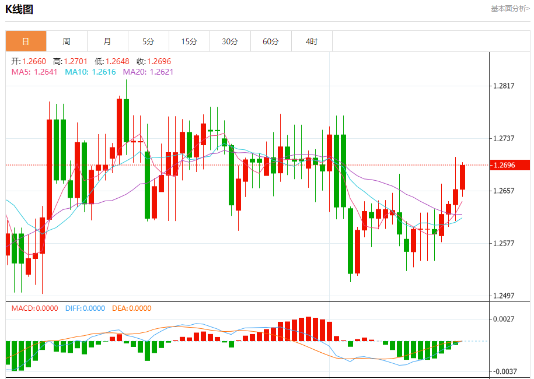
Task: Click the 1.2577 axis label
Action: pyautogui.click(x=504, y=243)
